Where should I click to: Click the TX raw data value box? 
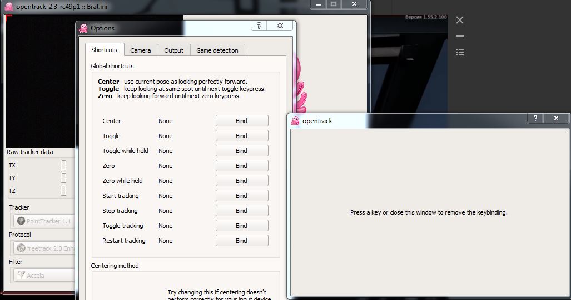64,165
